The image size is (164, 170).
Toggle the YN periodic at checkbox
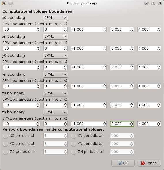(73, 144)
